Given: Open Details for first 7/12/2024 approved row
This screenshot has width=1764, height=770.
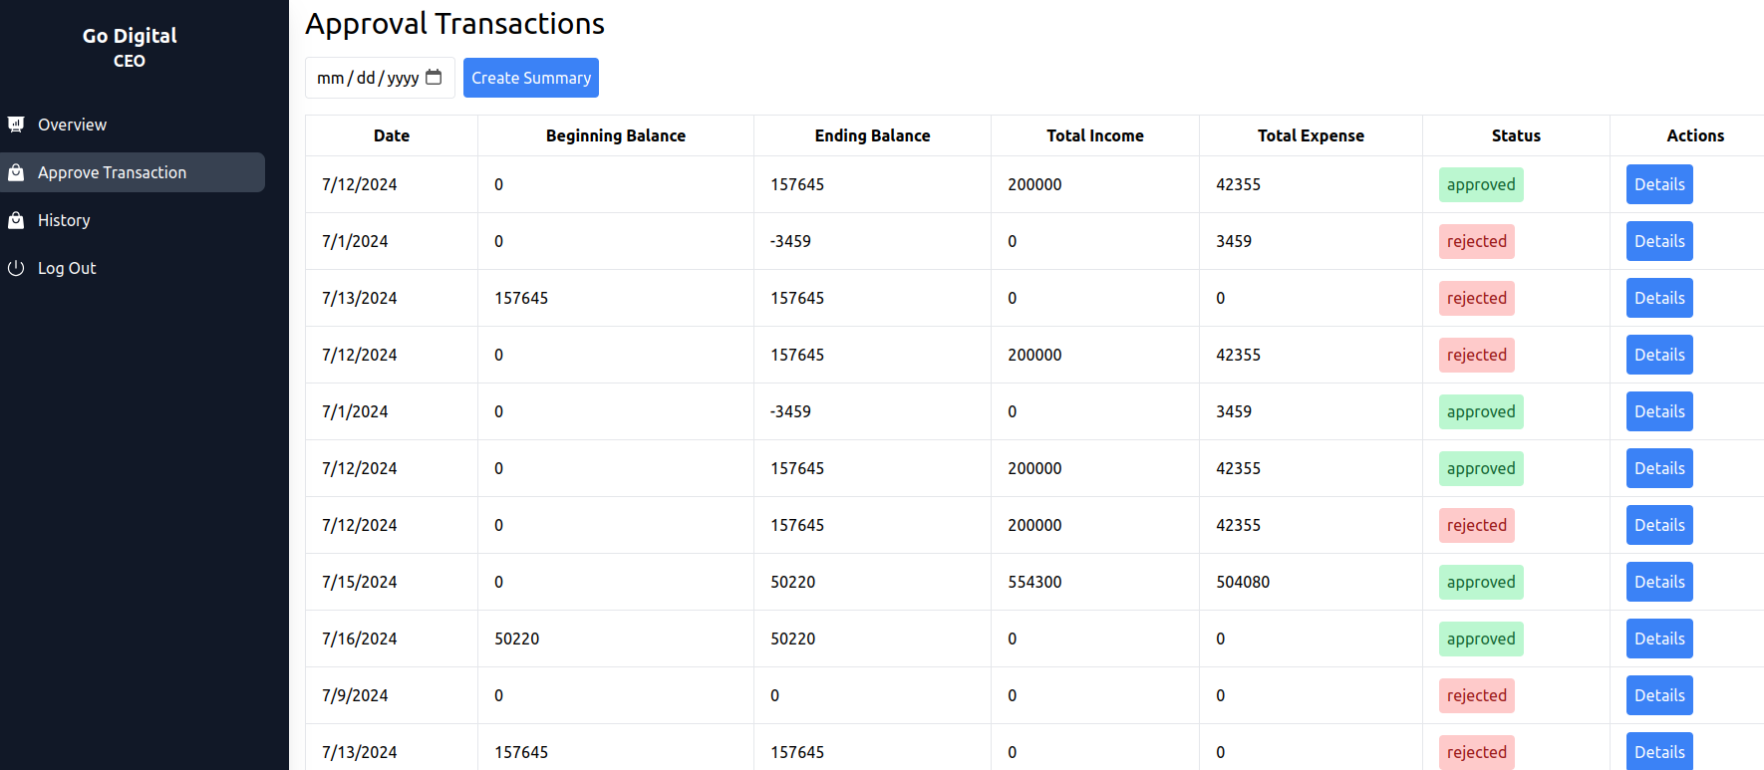Looking at the screenshot, I should coord(1658,184).
